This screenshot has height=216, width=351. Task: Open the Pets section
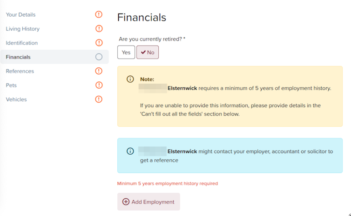pos(11,85)
